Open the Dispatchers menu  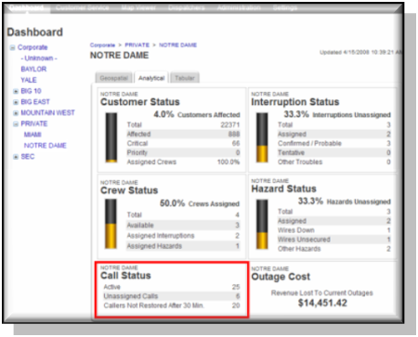click(x=187, y=7)
